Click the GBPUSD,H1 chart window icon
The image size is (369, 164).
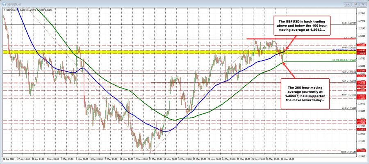pyautogui.click(x=3, y=4)
